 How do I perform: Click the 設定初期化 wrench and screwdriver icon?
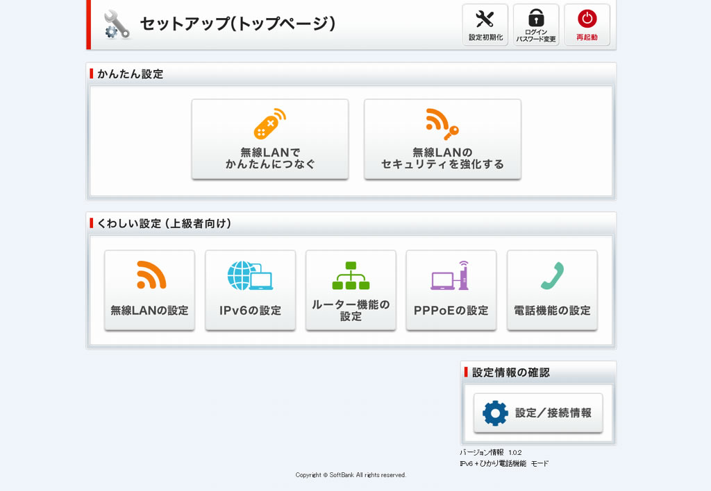point(485,19)
